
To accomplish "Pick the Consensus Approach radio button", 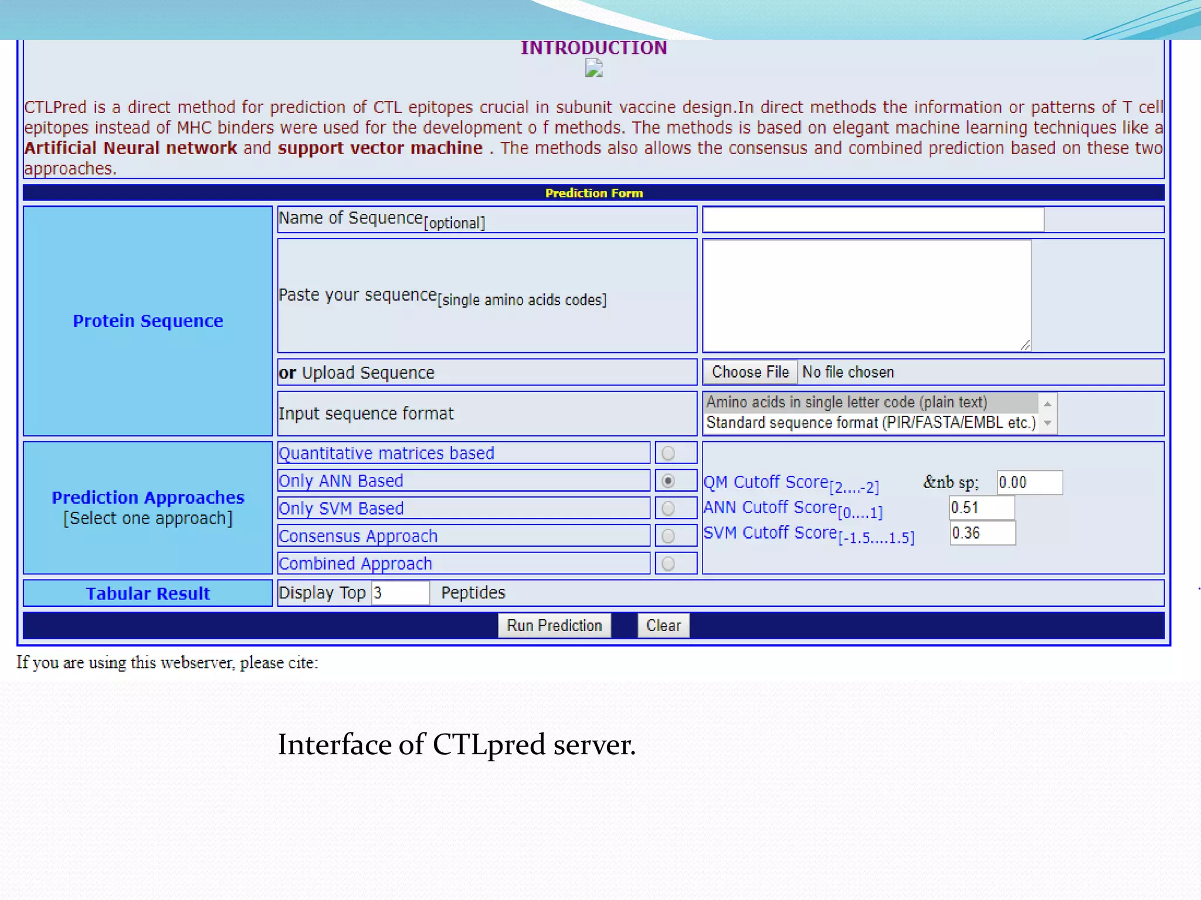I will [x=668, y=536].
